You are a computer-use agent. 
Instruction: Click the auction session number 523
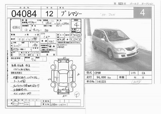120,4
